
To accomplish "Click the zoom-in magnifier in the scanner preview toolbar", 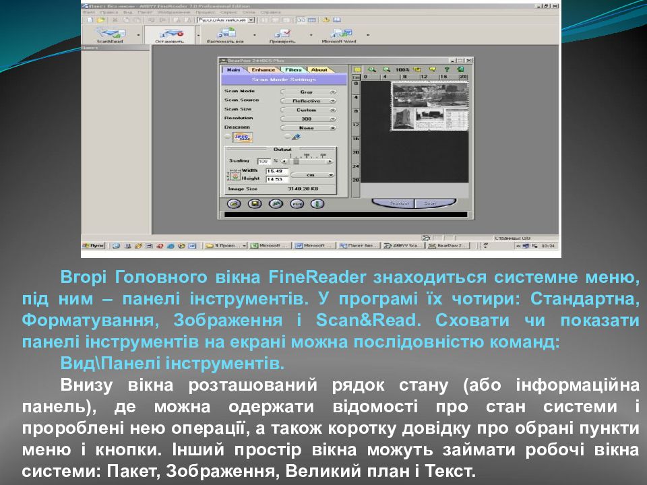I will point(372,69).
